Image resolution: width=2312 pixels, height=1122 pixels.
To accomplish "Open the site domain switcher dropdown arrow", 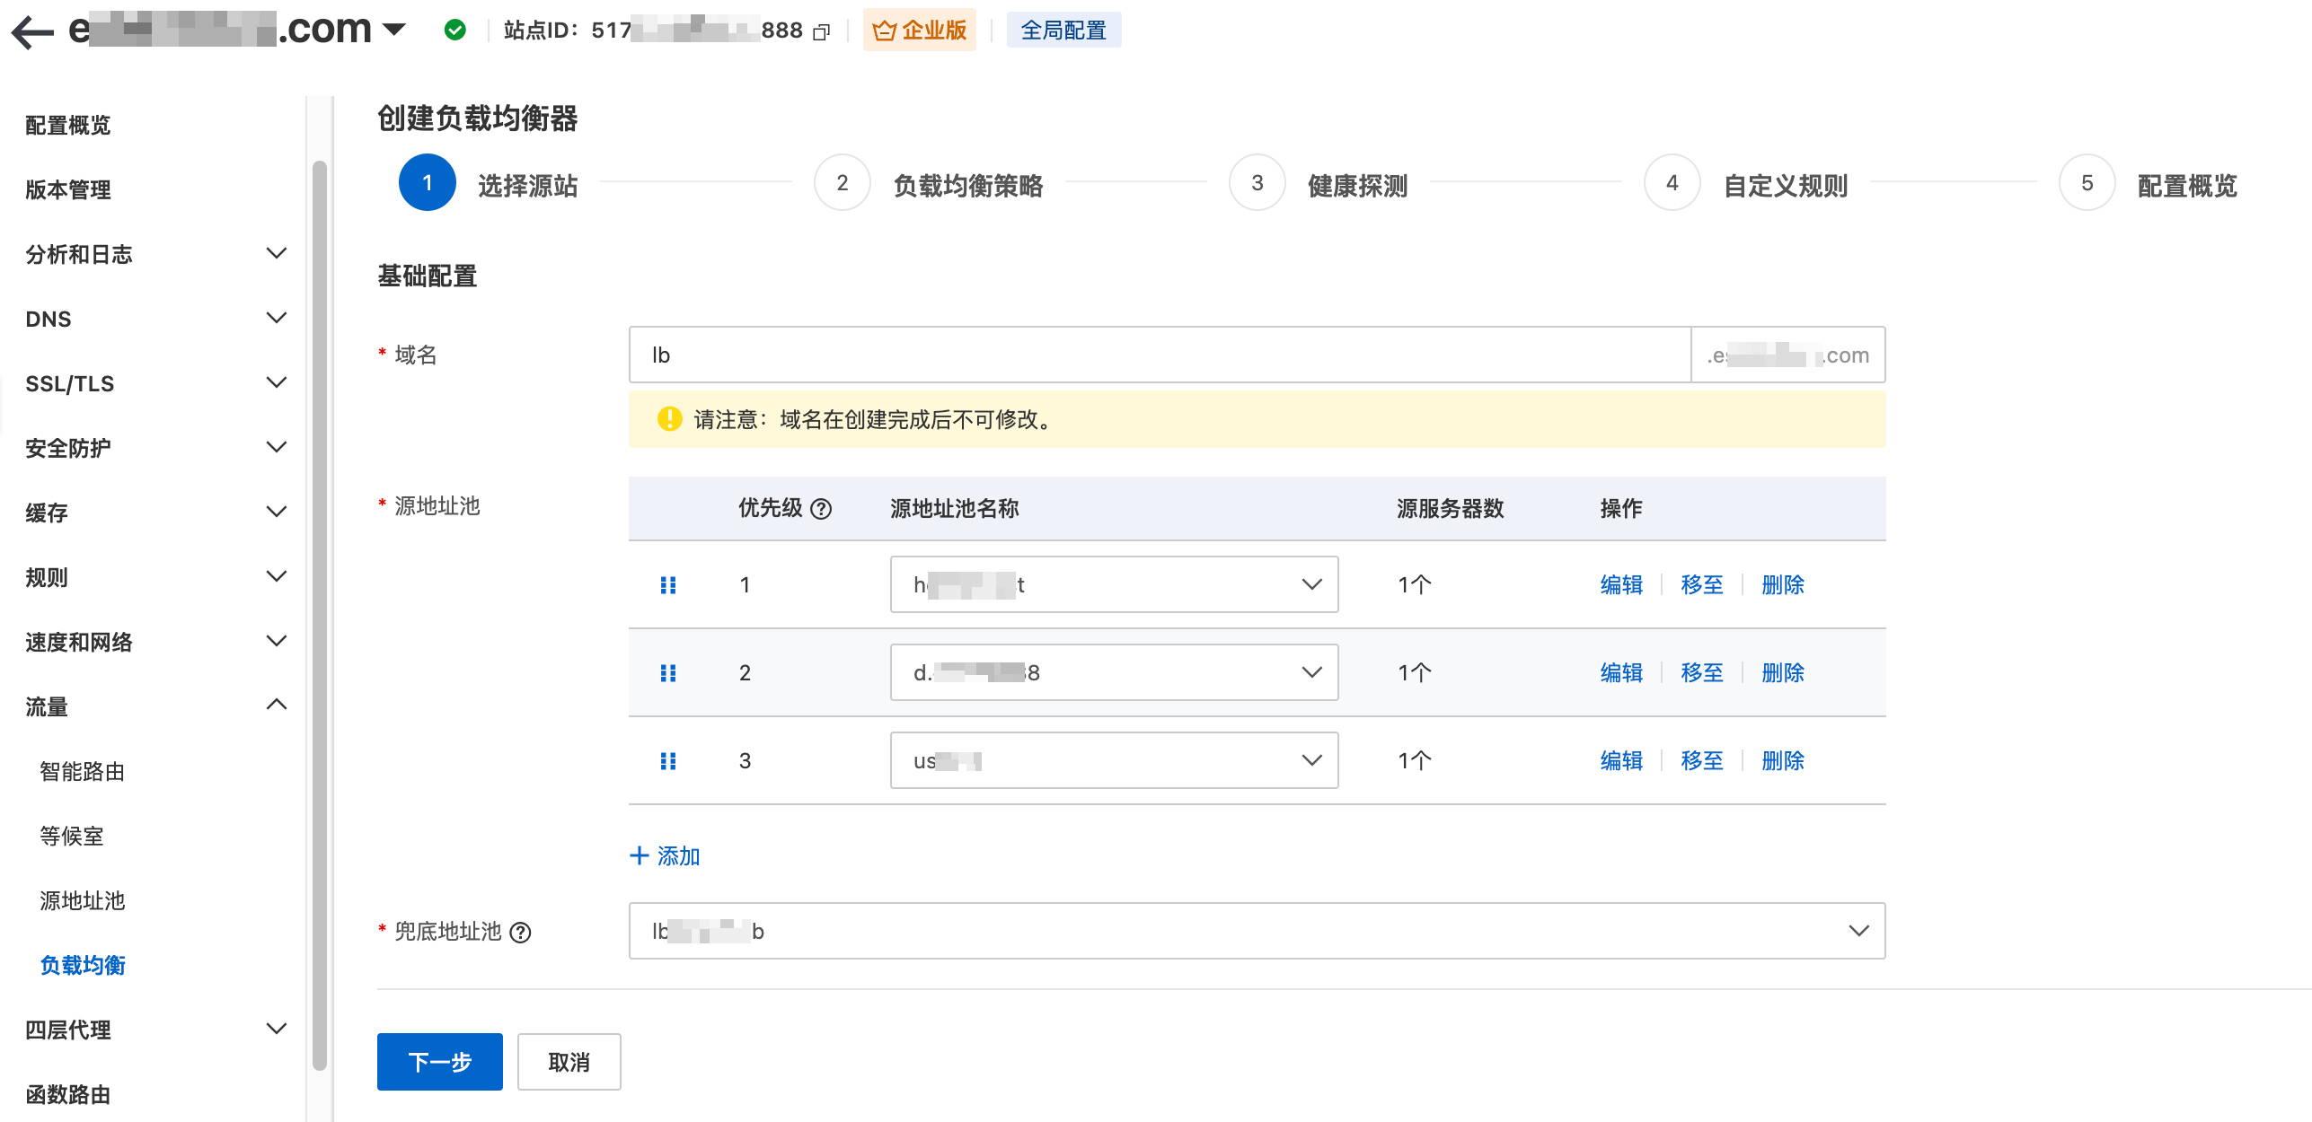I will [x=393, y=30].
